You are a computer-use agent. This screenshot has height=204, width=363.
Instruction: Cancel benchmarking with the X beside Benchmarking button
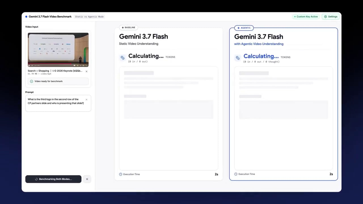87,179
